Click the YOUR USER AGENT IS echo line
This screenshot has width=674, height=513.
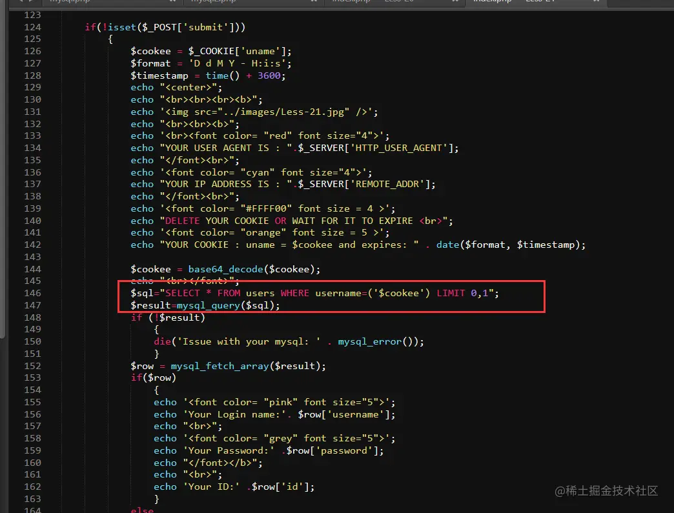click(295, 148)
